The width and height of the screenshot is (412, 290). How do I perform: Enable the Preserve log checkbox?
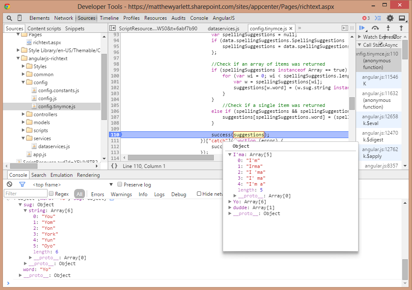(120, 185)
